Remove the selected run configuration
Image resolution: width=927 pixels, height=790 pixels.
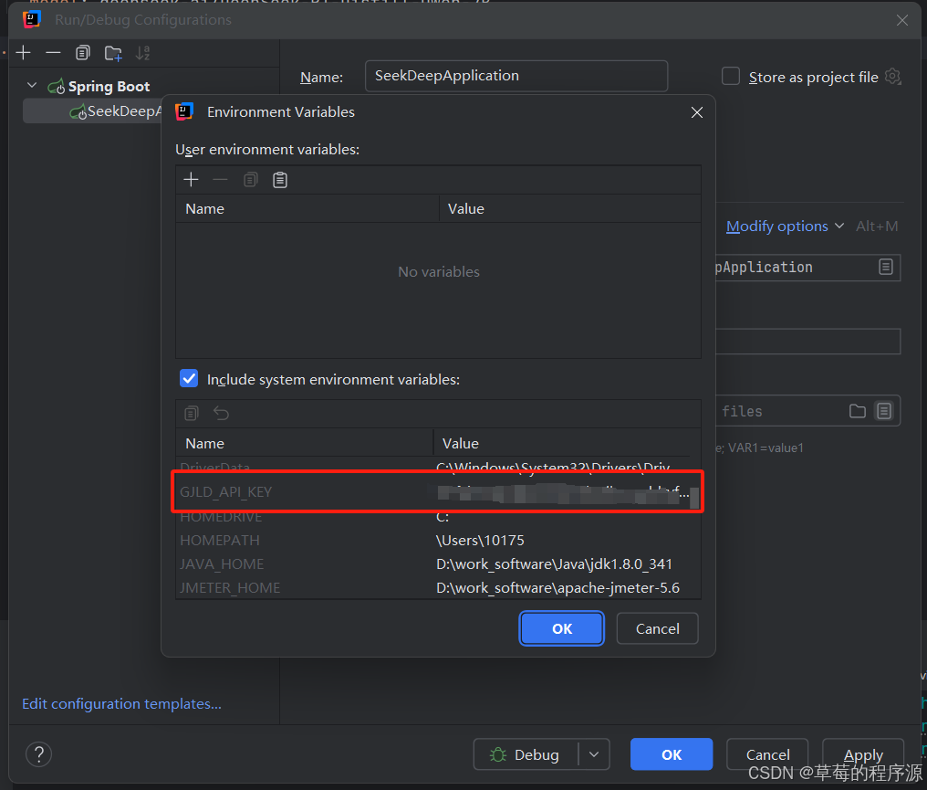coord(53,52)
